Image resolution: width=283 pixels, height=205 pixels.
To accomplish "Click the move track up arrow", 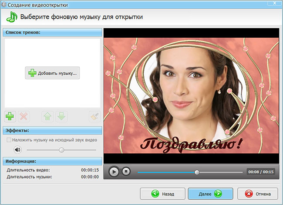I will (x=47, y=116).
